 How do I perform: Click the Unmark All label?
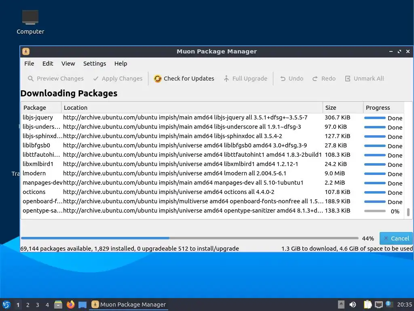point(369,79)
